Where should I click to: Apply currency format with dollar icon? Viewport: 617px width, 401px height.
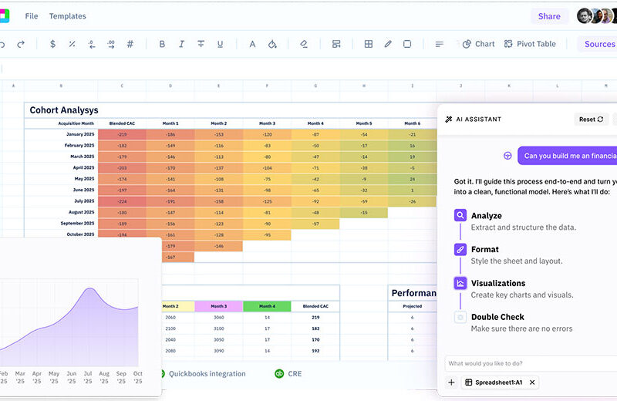(52, 44)
